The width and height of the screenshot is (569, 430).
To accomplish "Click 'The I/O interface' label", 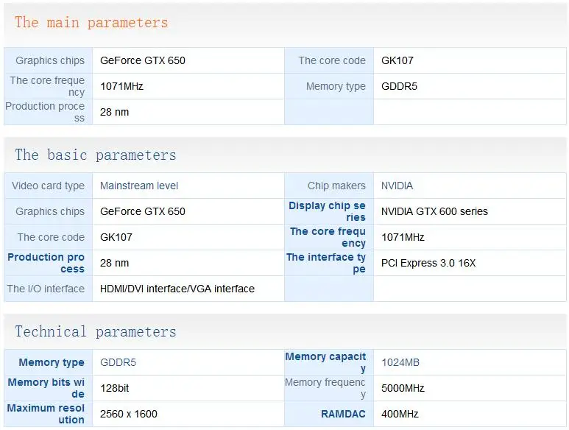I will [46, 289].
